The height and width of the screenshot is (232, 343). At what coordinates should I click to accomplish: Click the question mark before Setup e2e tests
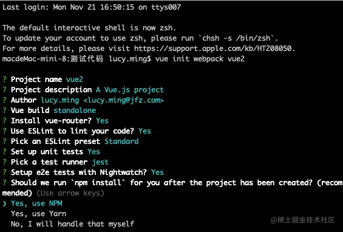pos(4,172)
